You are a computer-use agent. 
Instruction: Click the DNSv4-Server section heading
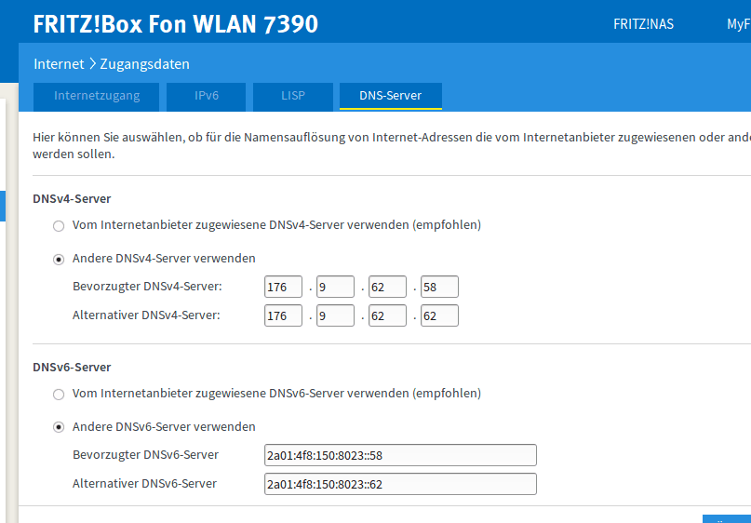pyautogui.click(x=72, y=199)
